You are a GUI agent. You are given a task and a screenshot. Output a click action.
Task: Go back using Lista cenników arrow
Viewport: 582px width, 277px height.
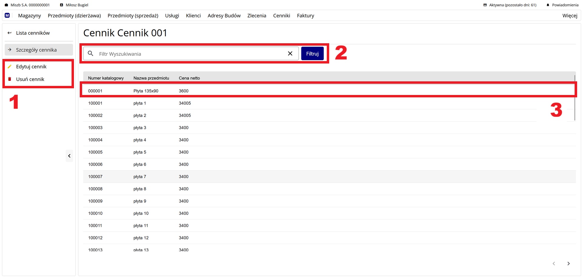pyautogui.click(x=10, y=33)
